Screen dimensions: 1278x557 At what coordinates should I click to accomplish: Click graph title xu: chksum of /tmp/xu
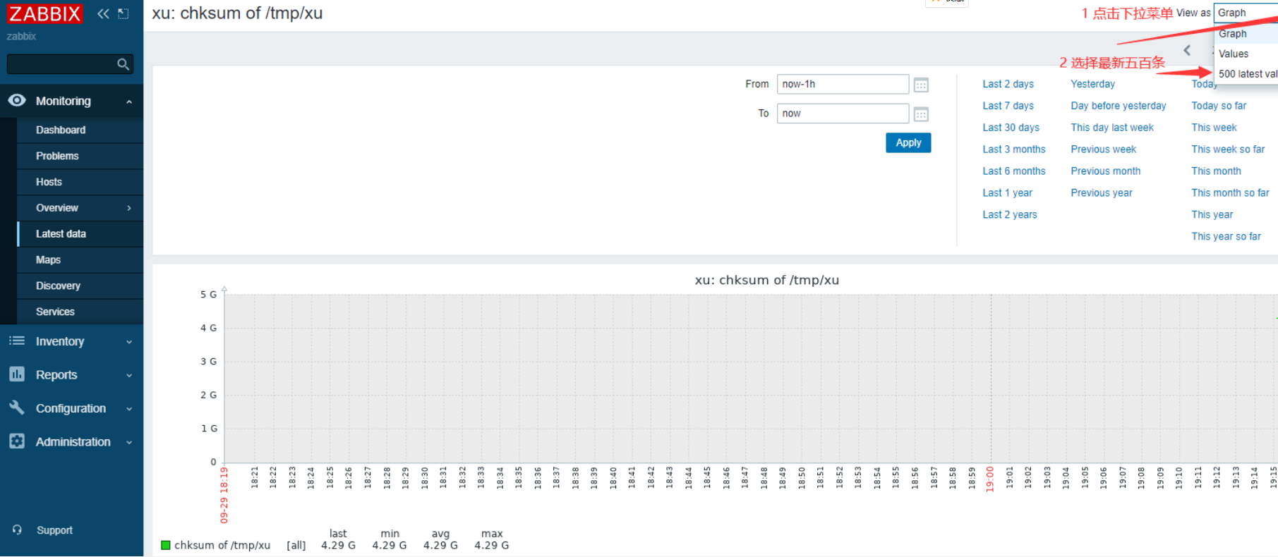767,280
